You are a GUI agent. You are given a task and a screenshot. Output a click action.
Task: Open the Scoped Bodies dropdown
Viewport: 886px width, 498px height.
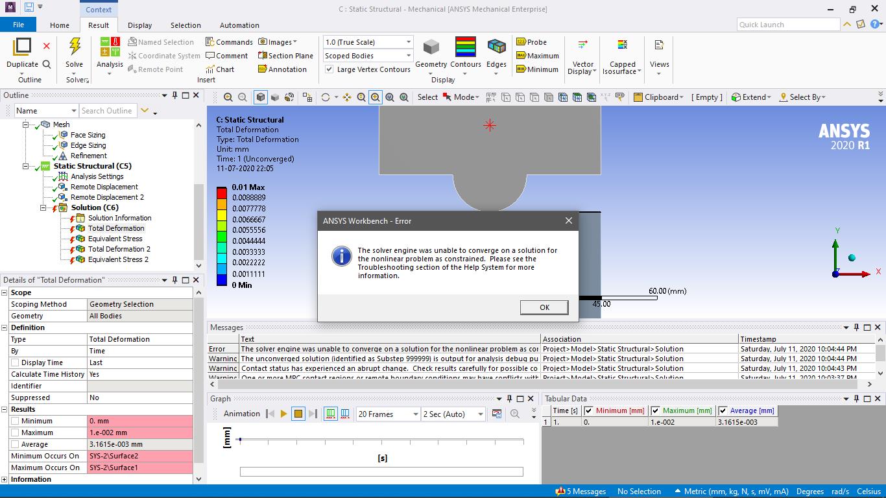(x=368, y=56)
